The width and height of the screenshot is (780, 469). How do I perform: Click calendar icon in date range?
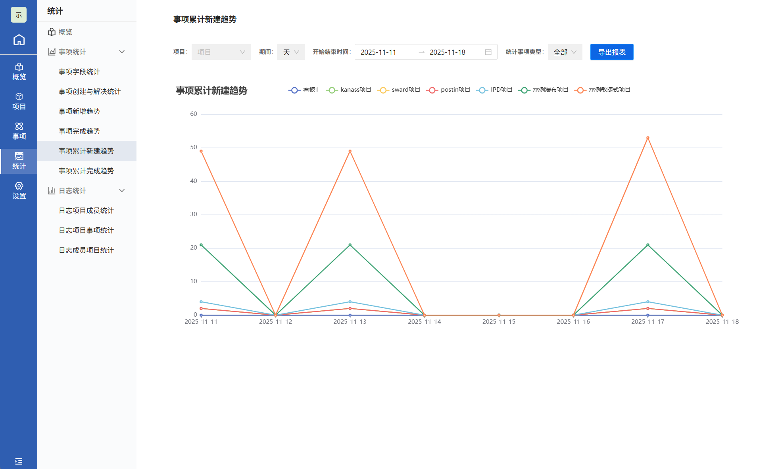click(x=488, y=52)
